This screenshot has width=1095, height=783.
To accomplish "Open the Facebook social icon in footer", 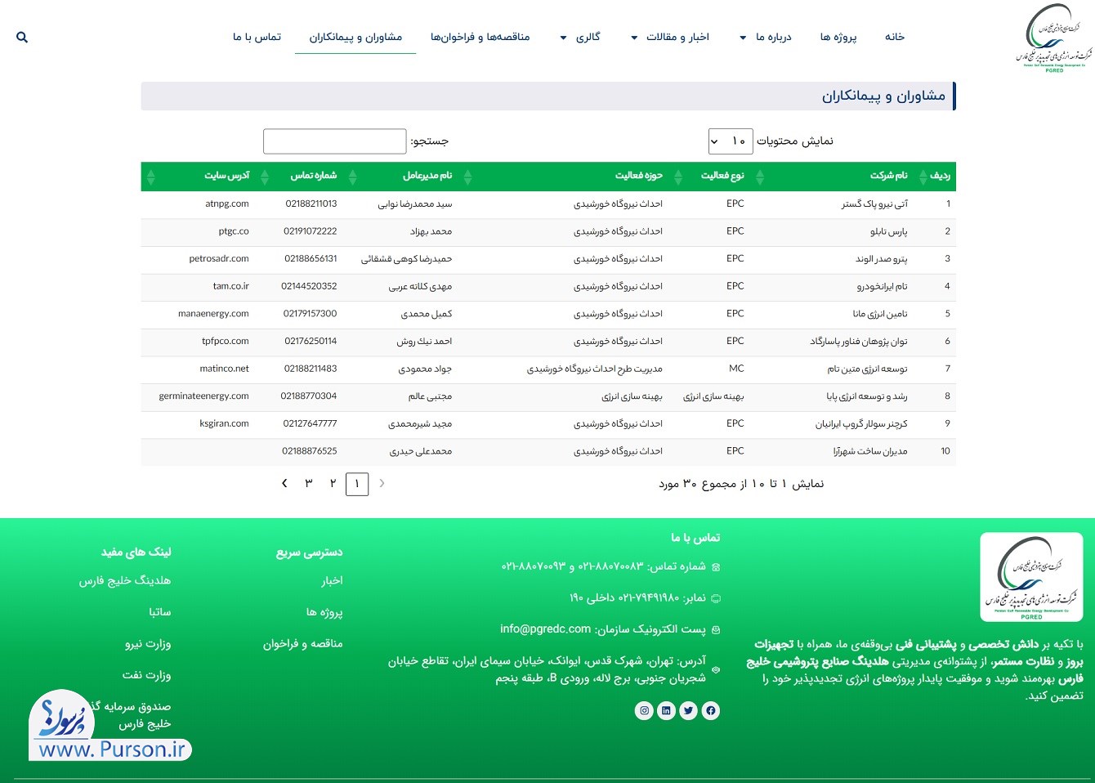I will 710,710.
